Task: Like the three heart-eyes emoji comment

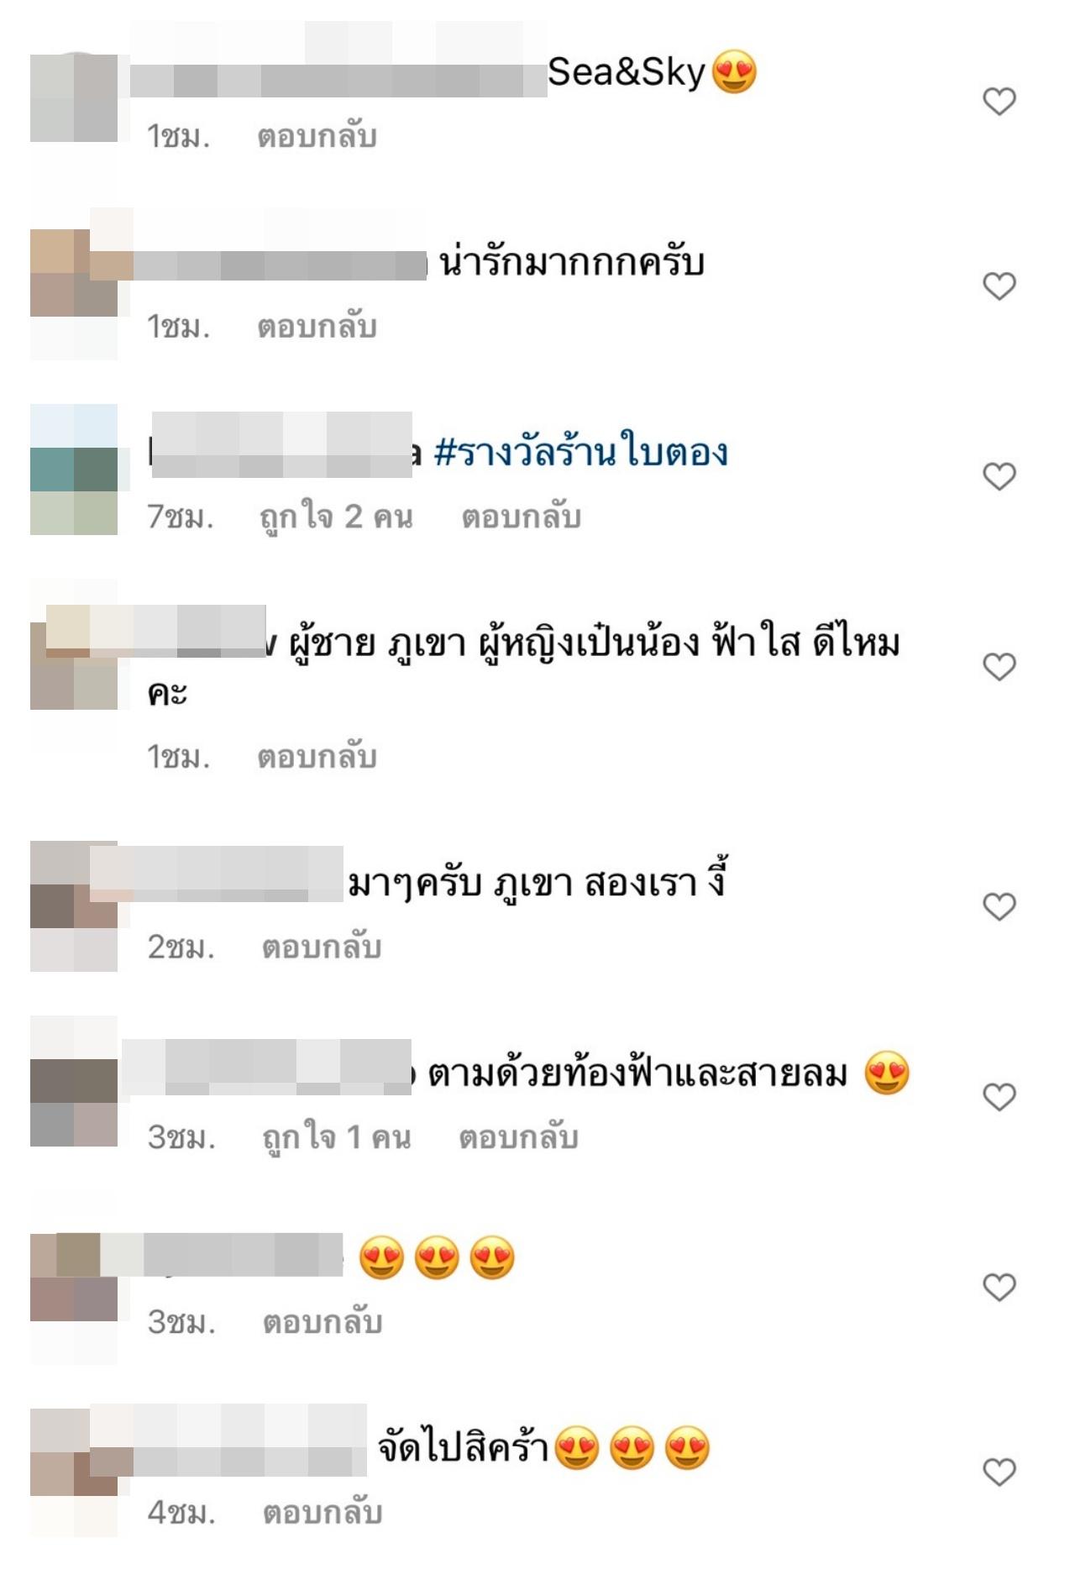Action: [x=999, y=1287]
